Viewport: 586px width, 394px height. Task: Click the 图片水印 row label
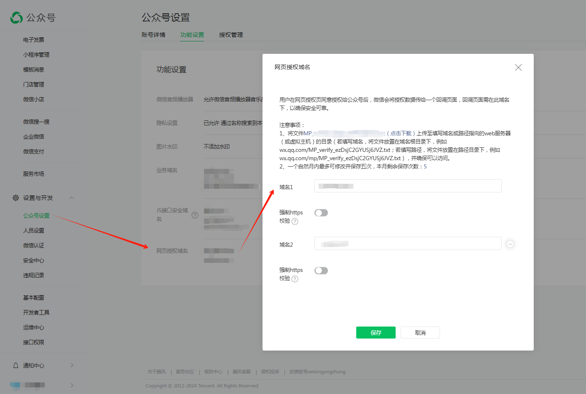coord(167,147)
